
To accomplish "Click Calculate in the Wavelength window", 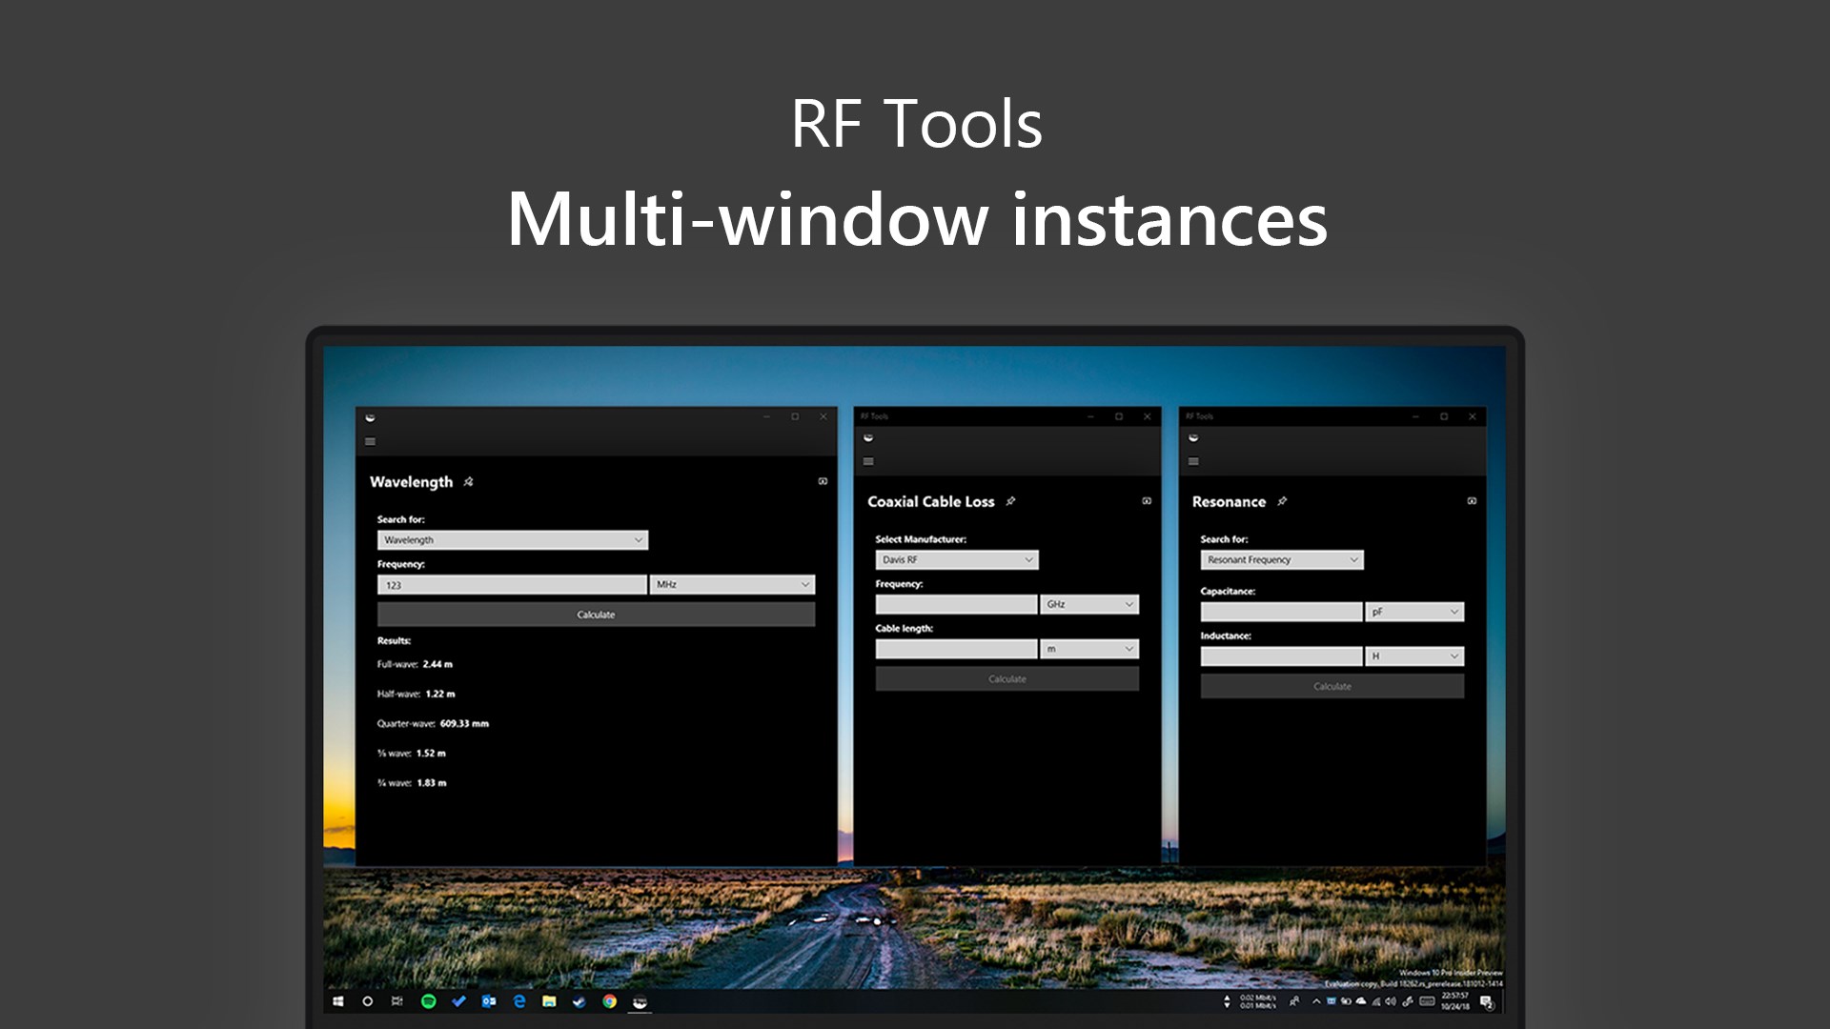I will 596,615.
